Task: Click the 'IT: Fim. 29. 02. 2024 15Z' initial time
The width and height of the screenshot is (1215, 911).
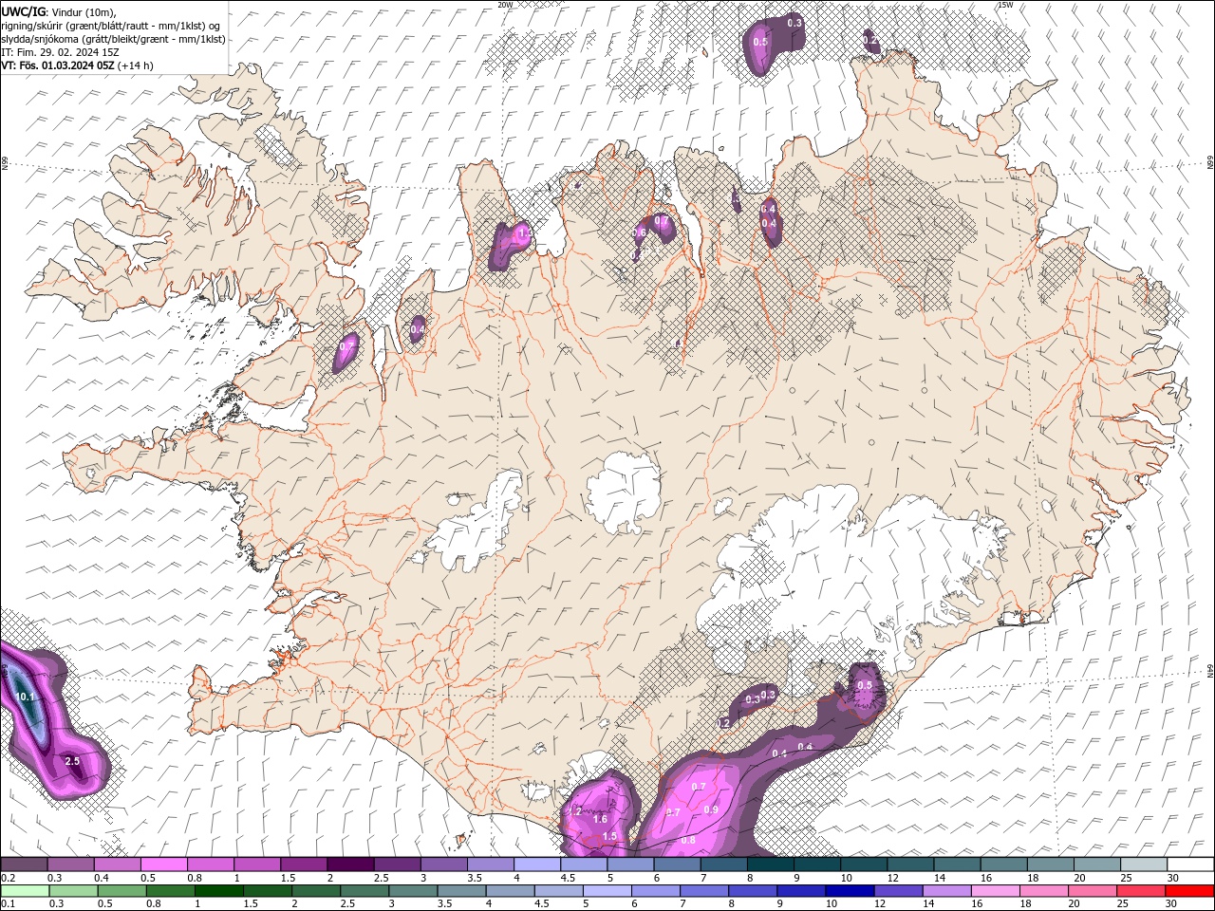Action: [59, 52]
